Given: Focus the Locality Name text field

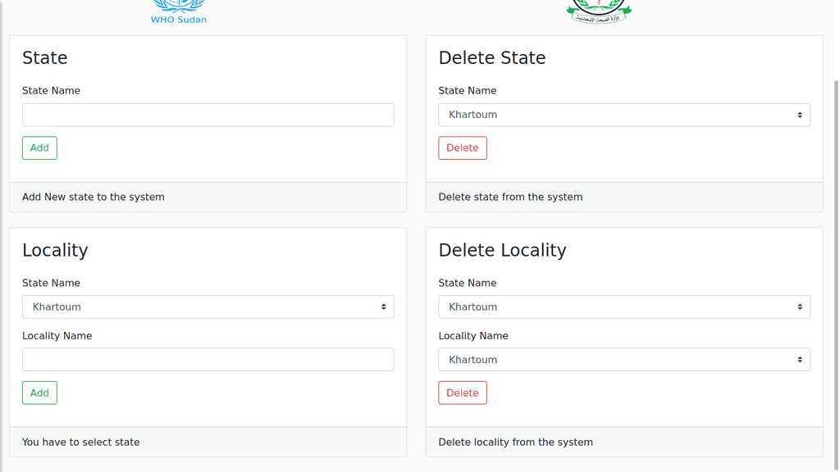Looking at the screenshot, I should 208,360.
